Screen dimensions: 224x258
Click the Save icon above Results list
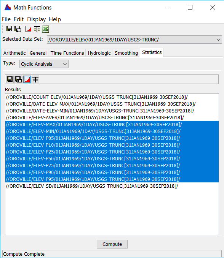coord(10,79)
